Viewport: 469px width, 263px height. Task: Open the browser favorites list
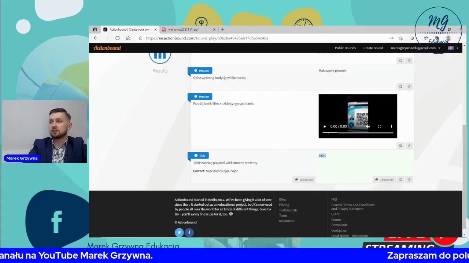[426, 38]
